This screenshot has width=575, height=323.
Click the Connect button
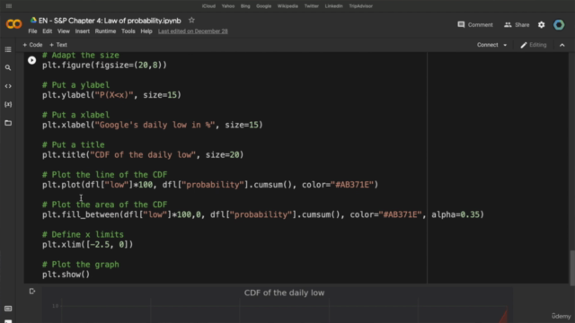click(487, 45)
